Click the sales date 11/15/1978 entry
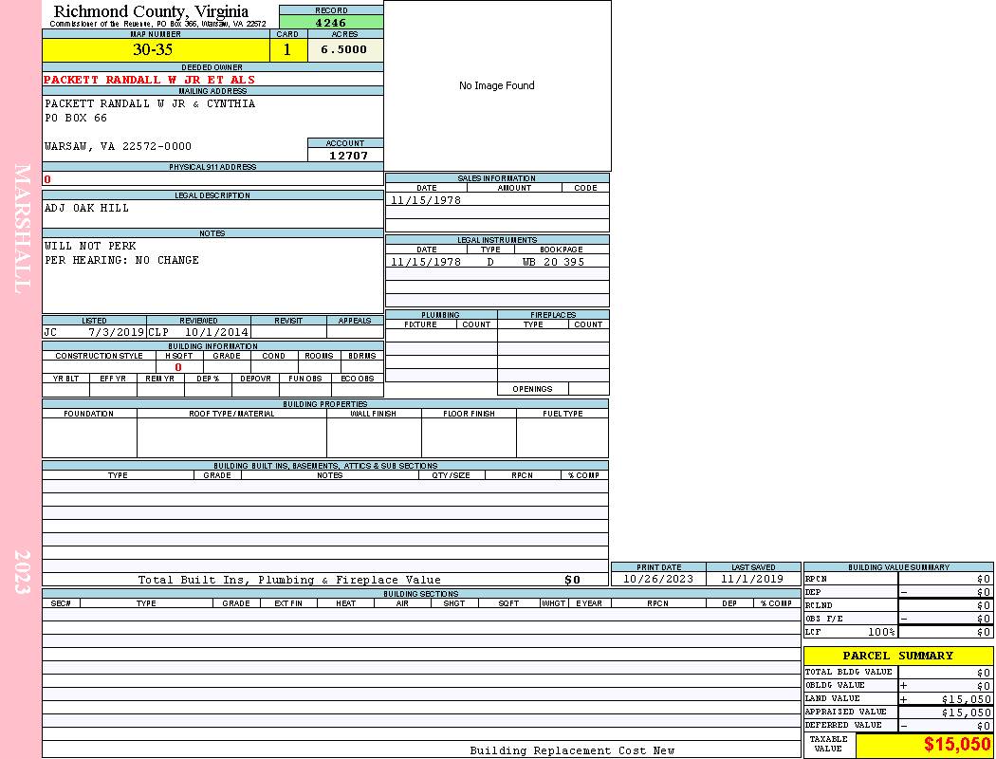 click(x=426, y=200)
